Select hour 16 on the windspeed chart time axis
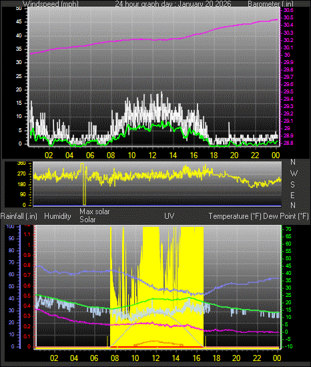The width and height of the screenshot is (311, 367). 194,155
